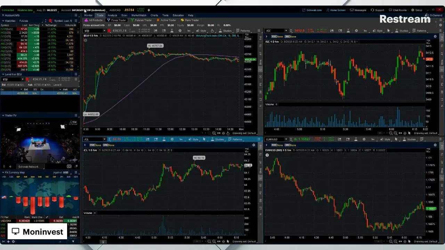This screenshot has width=445, height=250.
Task: Toggle the TS side tab next to the $DJI chart
Action: pyautogui.click(x=261, y=45)
